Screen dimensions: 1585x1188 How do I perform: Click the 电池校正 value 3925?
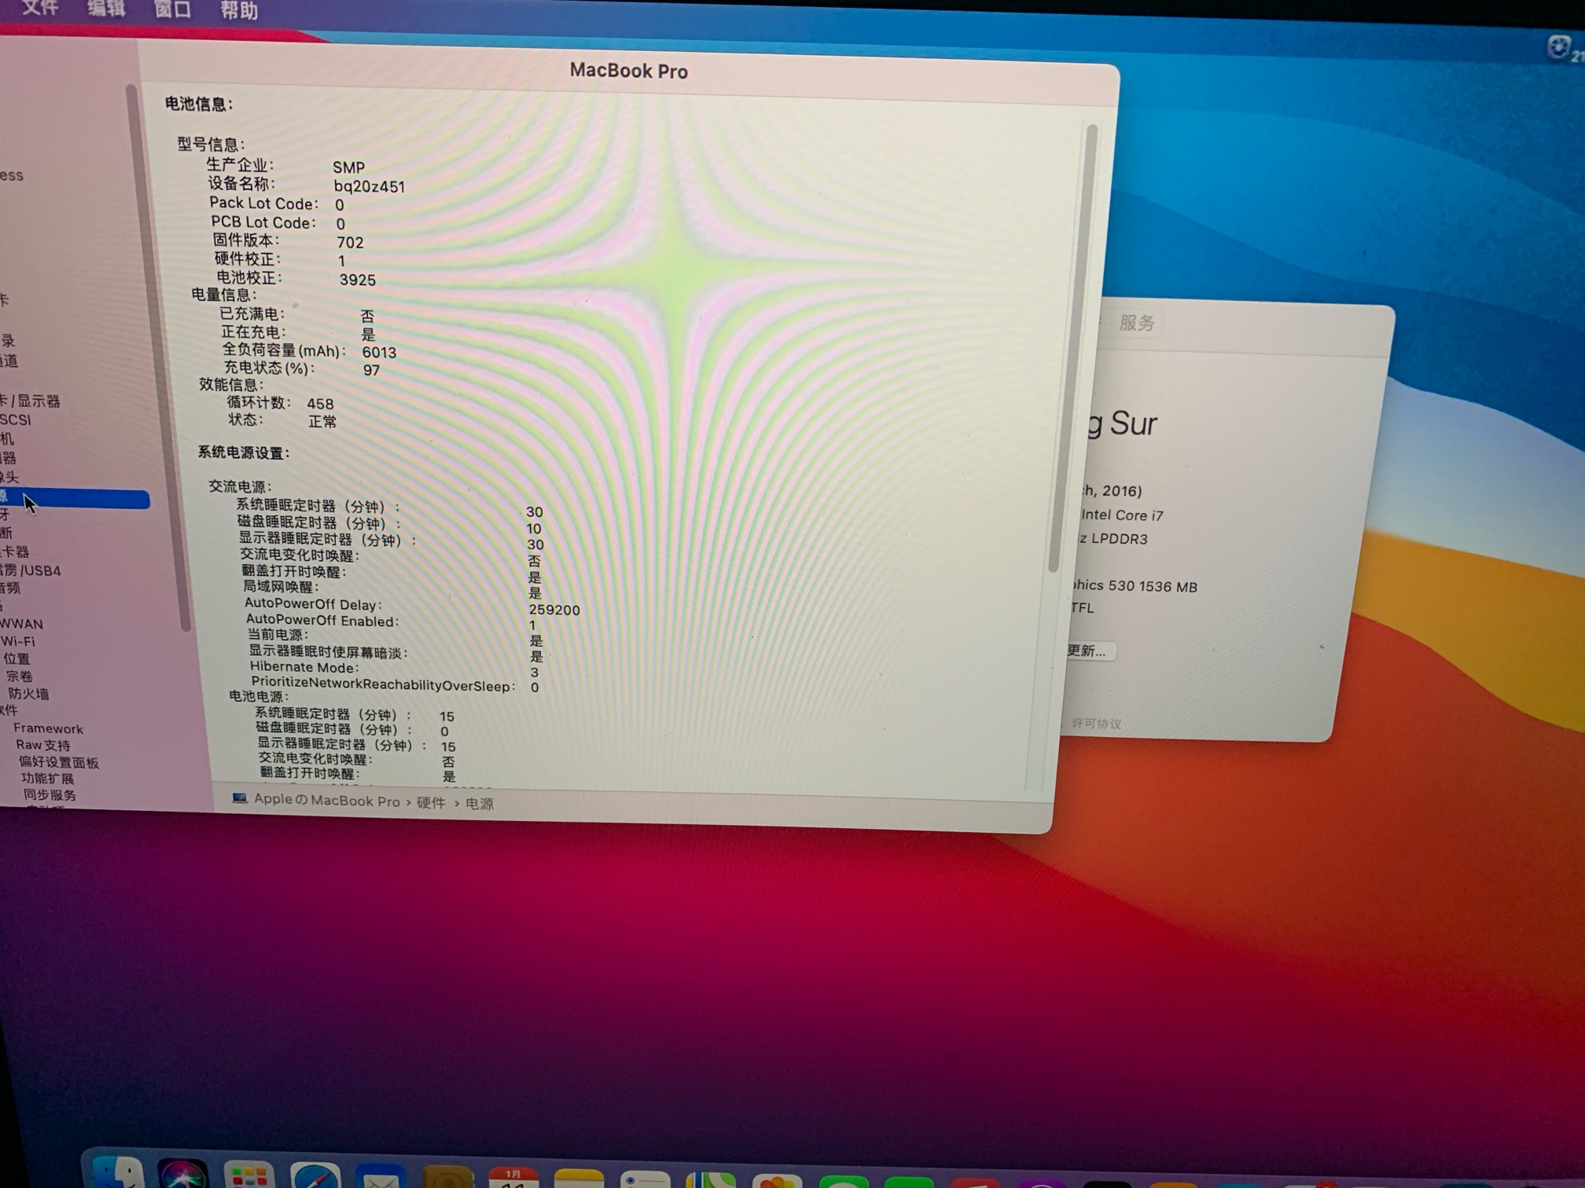tap(357, 280)
